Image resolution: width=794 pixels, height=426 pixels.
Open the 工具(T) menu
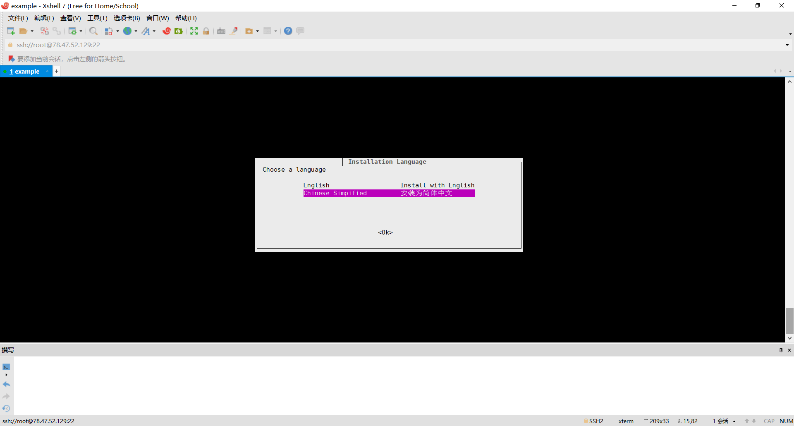click(x=97, y=18)
